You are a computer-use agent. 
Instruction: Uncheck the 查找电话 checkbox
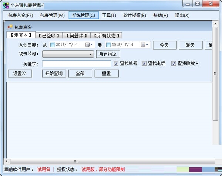[x=144, y=64]
